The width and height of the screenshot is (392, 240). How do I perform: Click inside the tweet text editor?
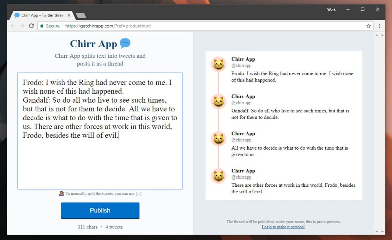coord(100,130)
